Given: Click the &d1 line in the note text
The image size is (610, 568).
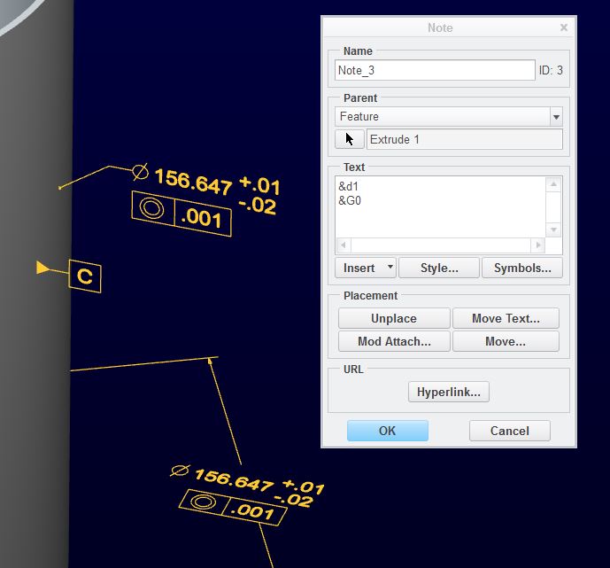Looking at the screenshot, I should 348,186.
